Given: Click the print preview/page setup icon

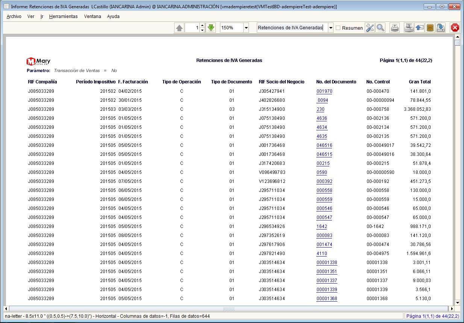Looking at the screenshot, I should pyautogui.click(x=409, y=28).
